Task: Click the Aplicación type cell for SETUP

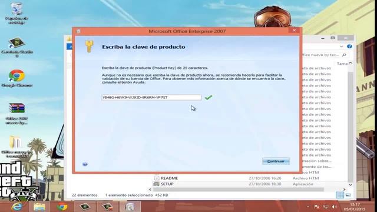Action: (x=303, y=184)
